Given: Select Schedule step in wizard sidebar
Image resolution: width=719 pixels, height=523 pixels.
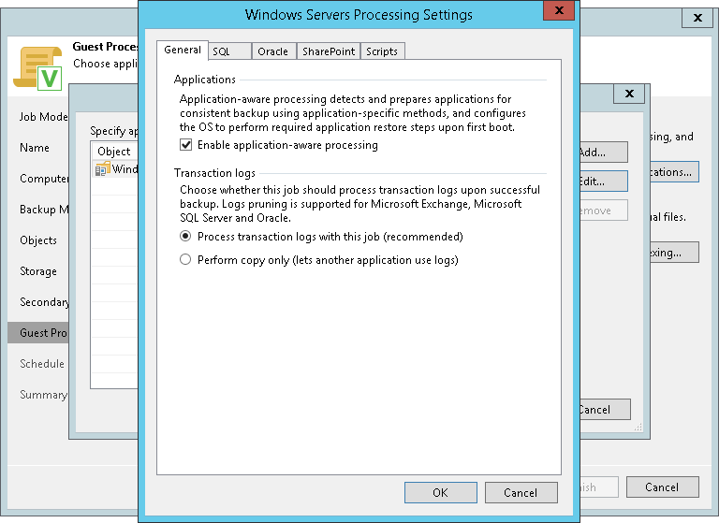Looking at the screenshot, I should point(42,364).
